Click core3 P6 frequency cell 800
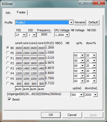This screenshot has height=122, width=107. pyautogui.click(x=41, y=84)
